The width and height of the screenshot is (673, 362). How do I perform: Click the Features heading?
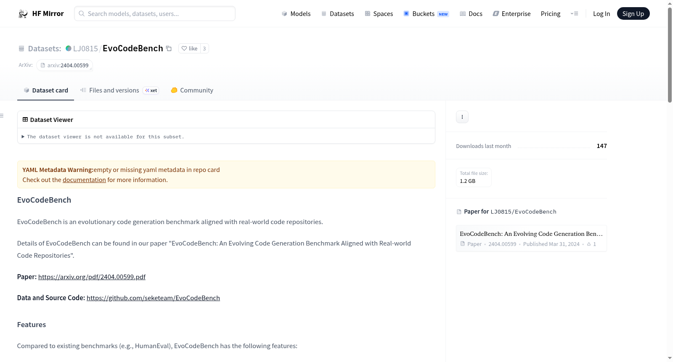32,325
